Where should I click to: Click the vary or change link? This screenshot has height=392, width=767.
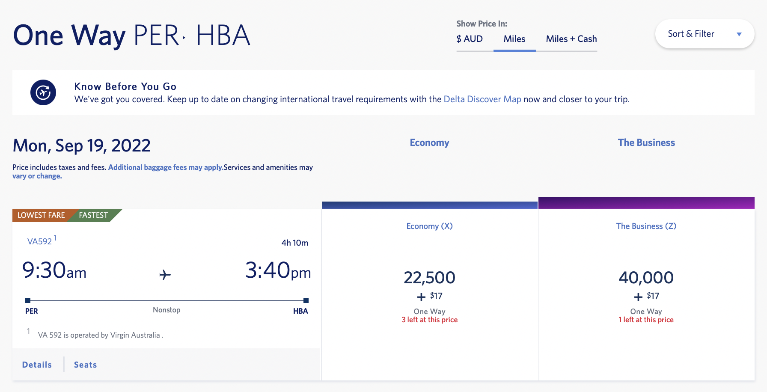[x=37, y=176]
